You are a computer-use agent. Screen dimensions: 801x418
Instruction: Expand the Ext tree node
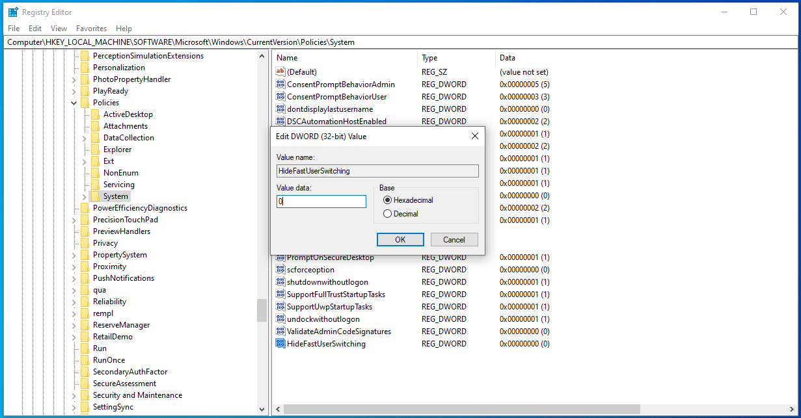pos(84,161)
